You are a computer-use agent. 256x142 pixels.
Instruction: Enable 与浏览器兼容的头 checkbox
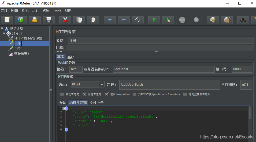tap(185, 94)
